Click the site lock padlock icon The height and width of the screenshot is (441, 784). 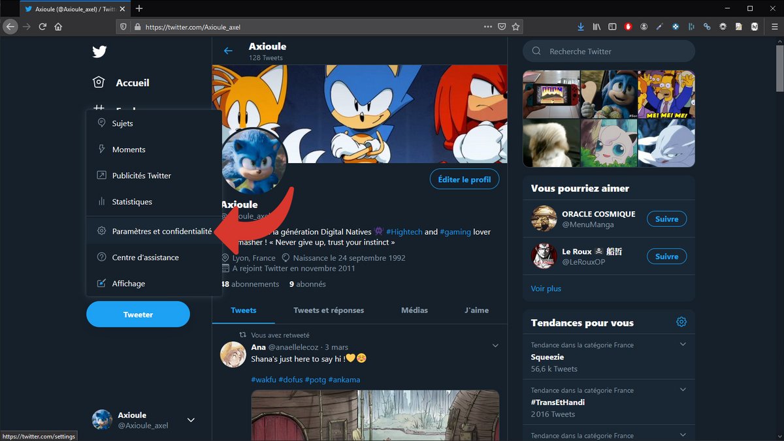(137, 27)
